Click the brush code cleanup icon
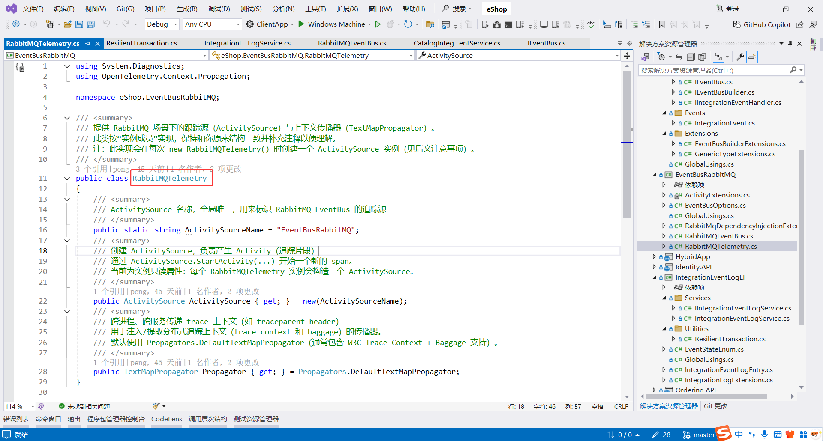823x441 pixels. [156, 406]
